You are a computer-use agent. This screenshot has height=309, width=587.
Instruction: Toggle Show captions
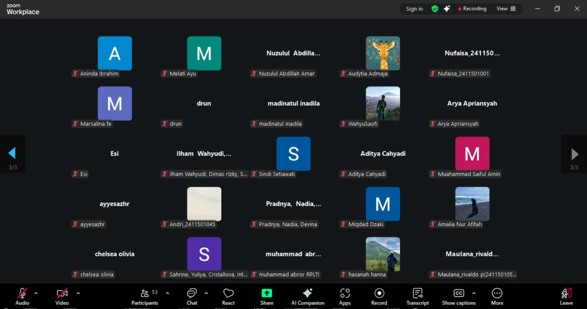pos(459,296)
